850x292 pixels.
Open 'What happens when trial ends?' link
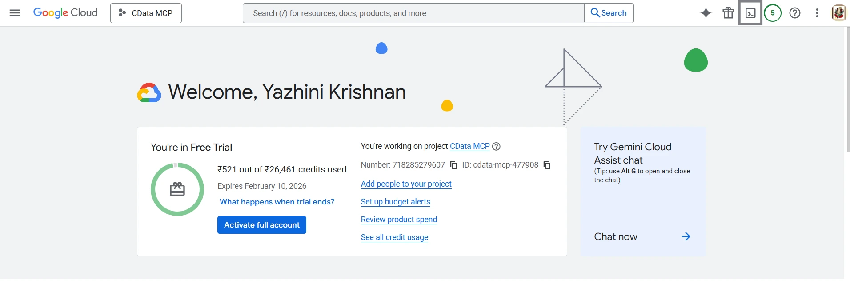[277, 202]
